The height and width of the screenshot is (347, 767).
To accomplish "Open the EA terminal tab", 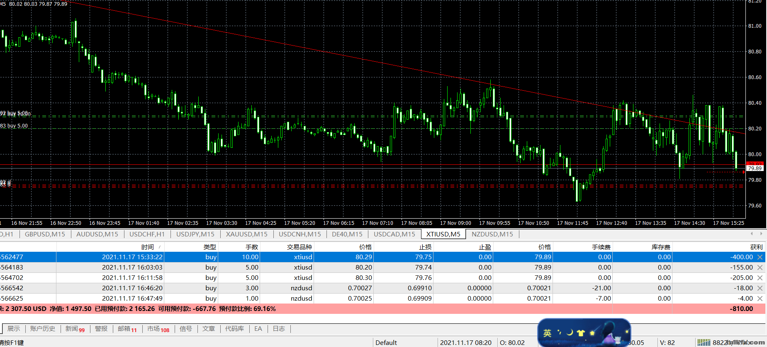I will (258, 329).
